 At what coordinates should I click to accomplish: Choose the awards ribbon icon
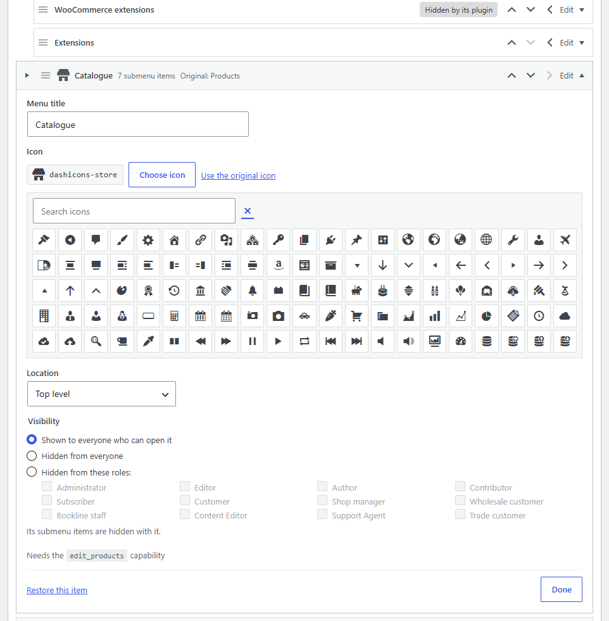click(x=148, y=291)
